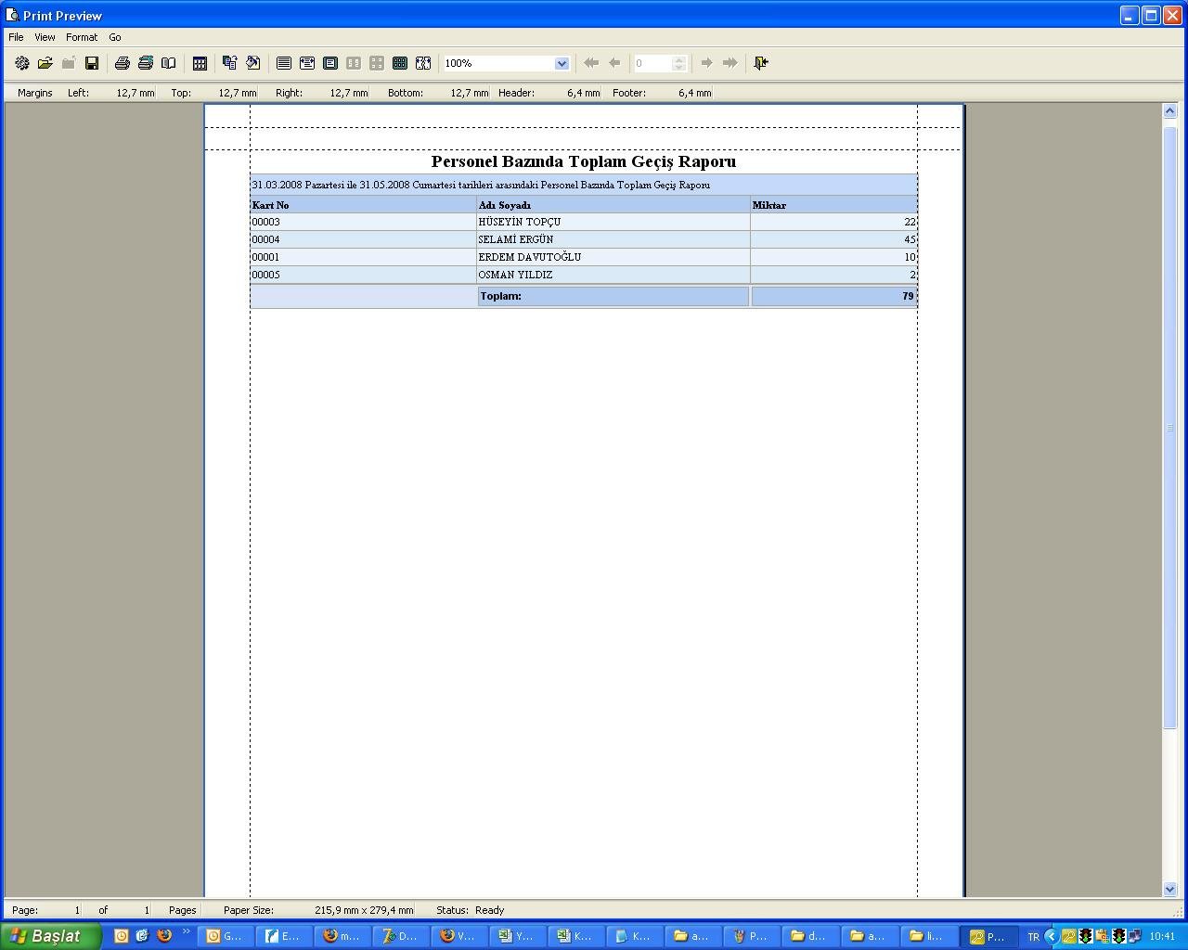Open the View menu
The image size is (1188, 950).
(x=45, y=37)
